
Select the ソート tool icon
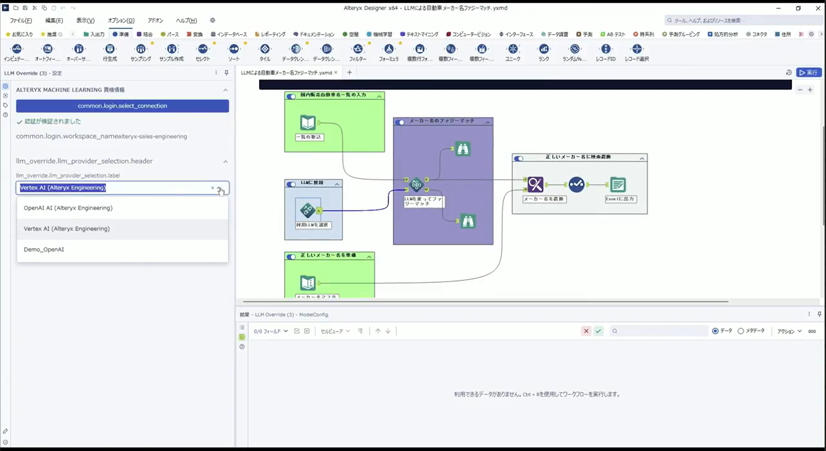tap(234, 49)
